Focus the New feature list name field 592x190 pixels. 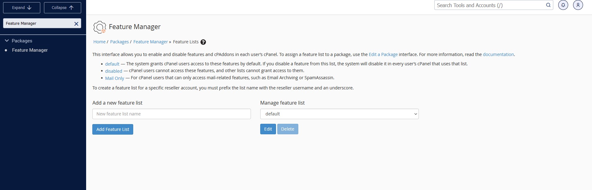pyautogui.click(x=171, y=114)
